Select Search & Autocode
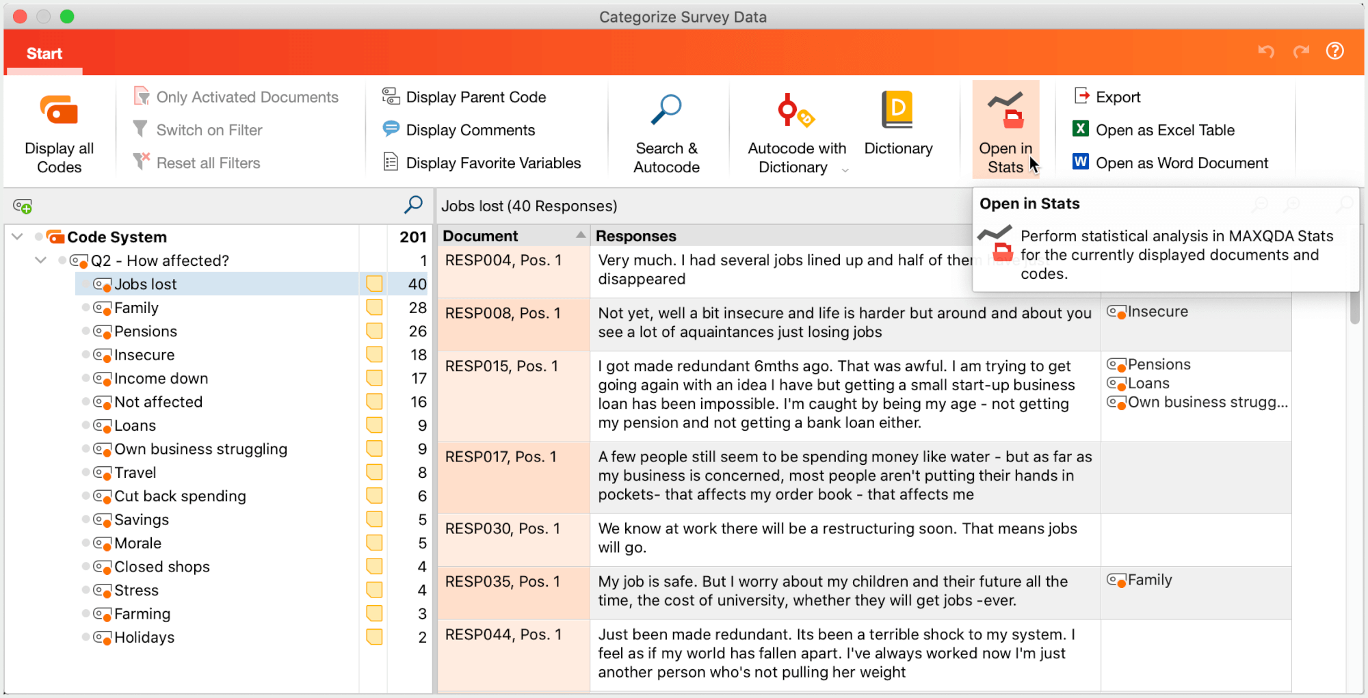Viewport: 1368px width, 698px height. [x=667, y=130]
